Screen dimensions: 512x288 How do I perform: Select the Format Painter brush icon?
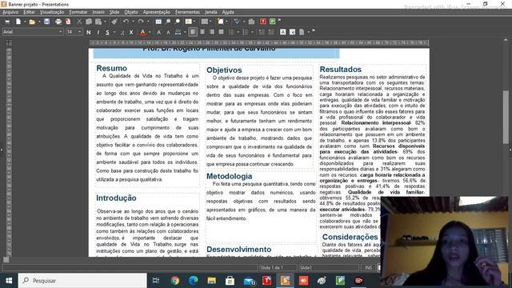tap(114, 22)
